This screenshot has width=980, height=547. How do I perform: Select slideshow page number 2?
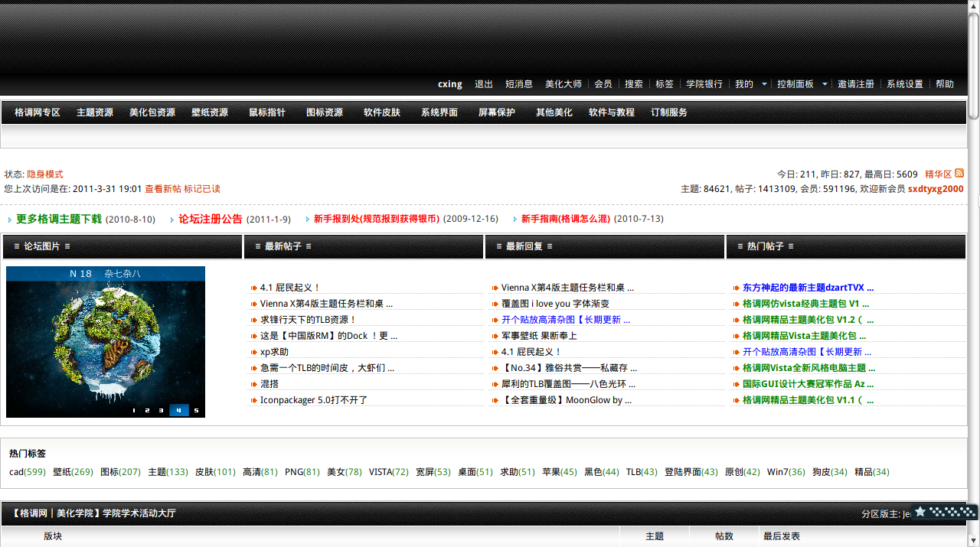click(x=147, y=410)
